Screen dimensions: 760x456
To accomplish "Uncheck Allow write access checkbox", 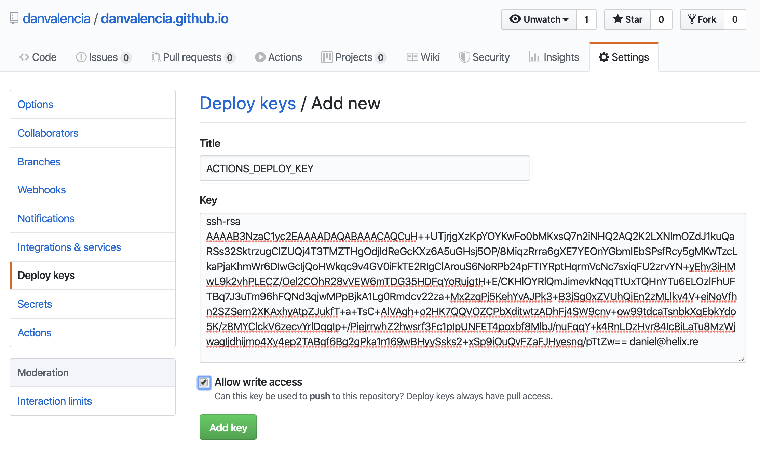I will [x=204, y=382].
